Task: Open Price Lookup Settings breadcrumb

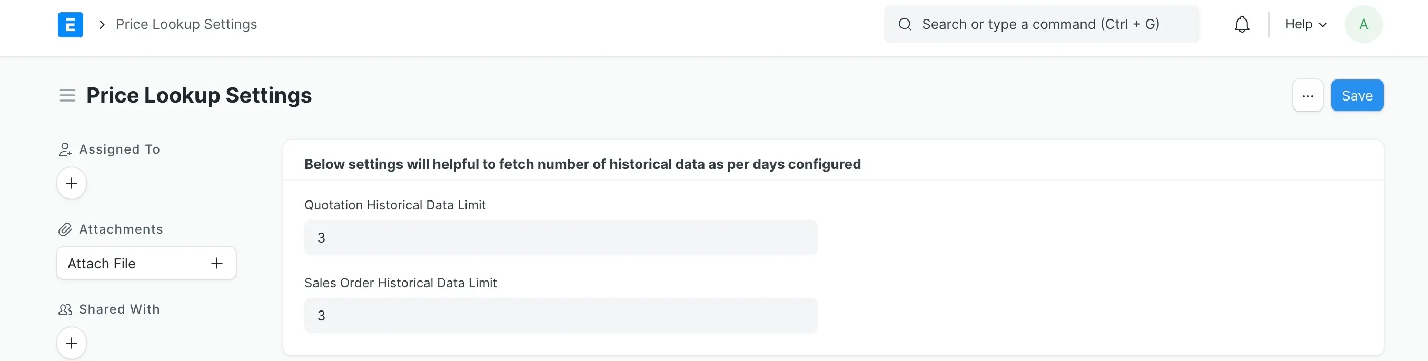Action: pyautogui.click(x=186, y=24)
